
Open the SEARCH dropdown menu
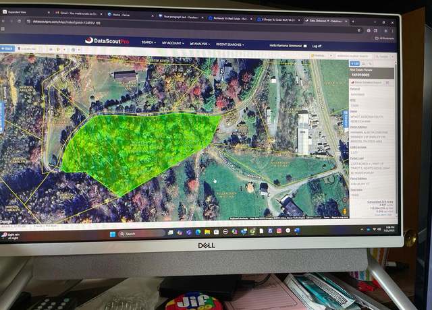click(x=148, y=42)
